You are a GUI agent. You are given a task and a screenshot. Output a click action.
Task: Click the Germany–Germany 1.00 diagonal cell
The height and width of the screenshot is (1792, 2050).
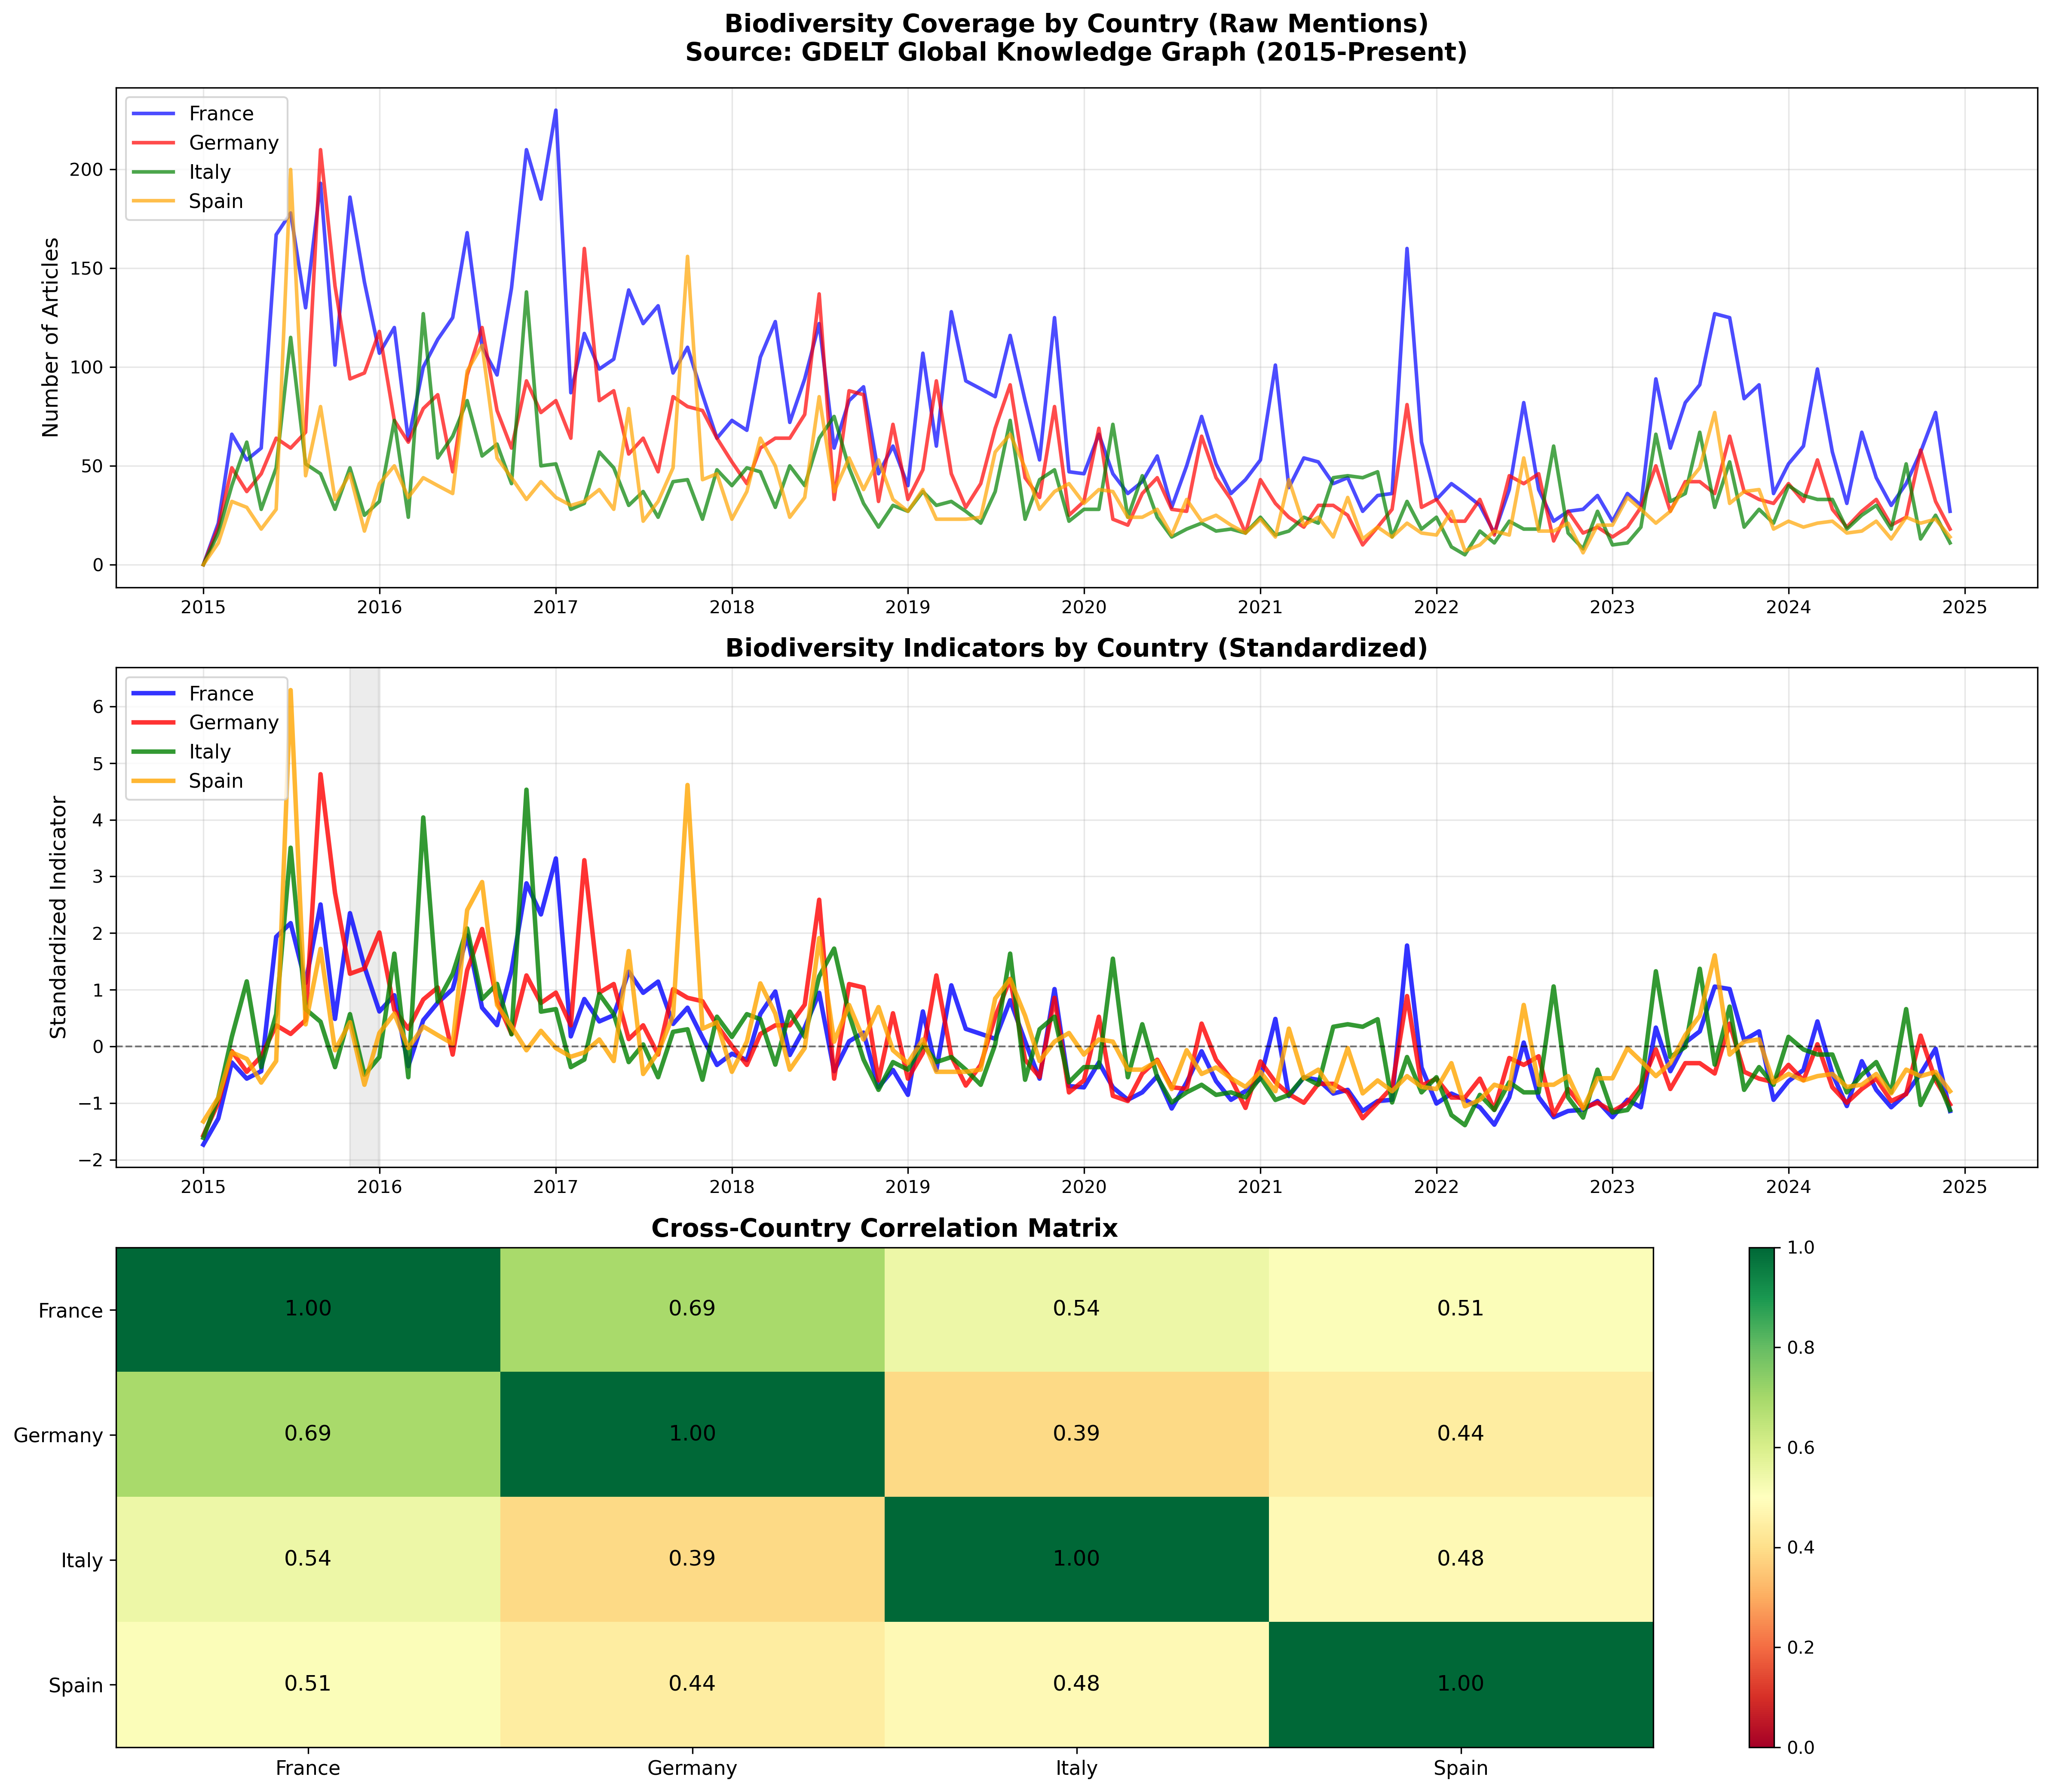(x=693, y=1434)
